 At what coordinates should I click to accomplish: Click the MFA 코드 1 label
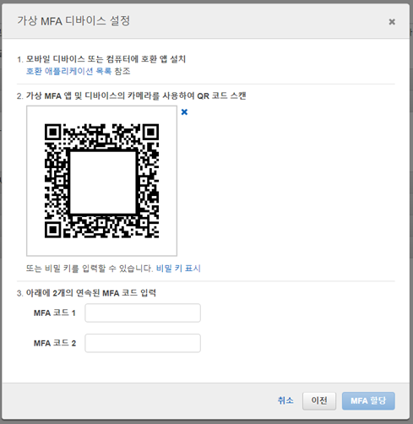tap(55, 313)
